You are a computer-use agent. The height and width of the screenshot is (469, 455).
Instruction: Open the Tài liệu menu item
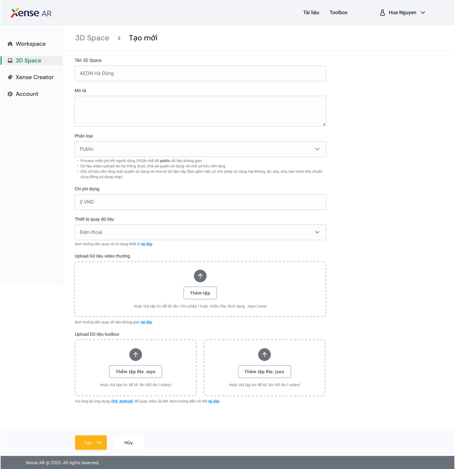pyautogui.click(x=311, y=13)
